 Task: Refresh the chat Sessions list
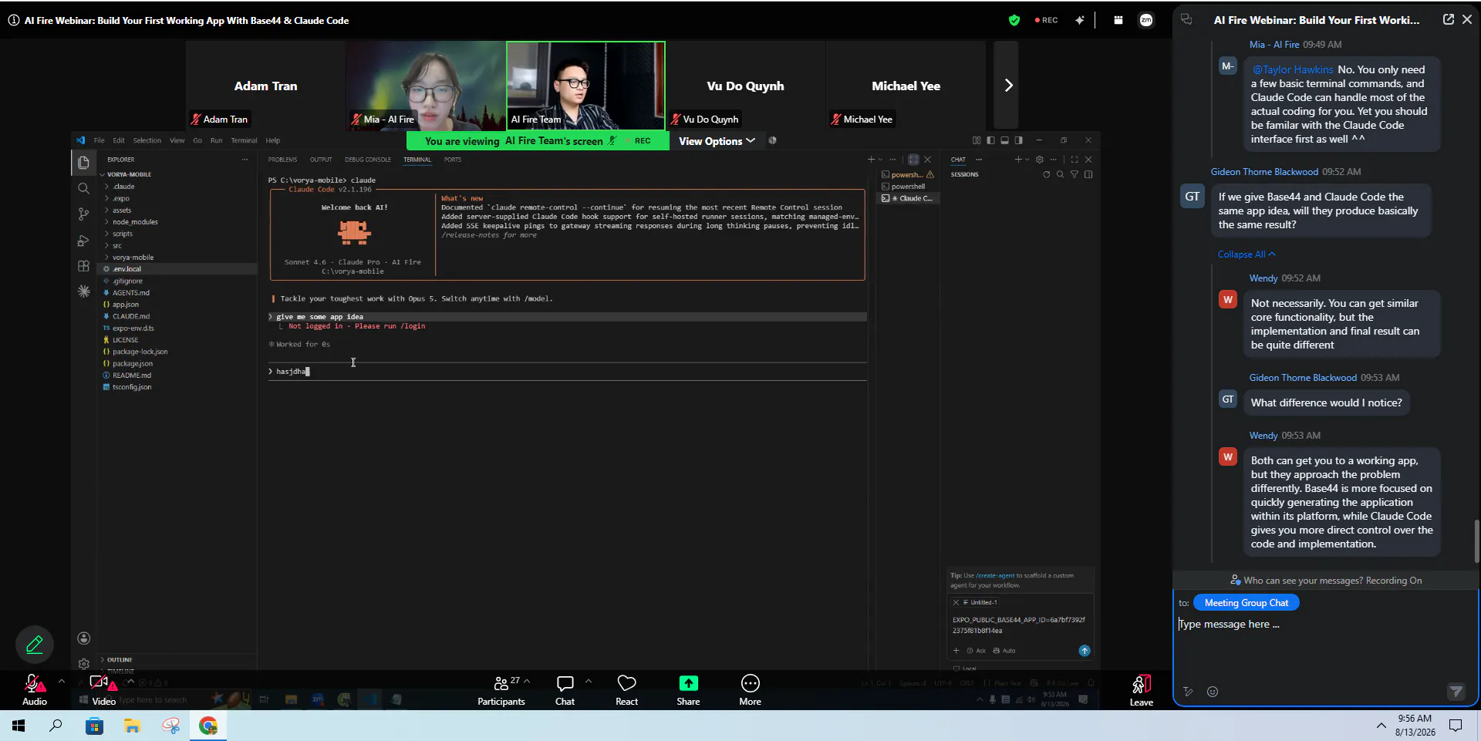[1047, 175]
